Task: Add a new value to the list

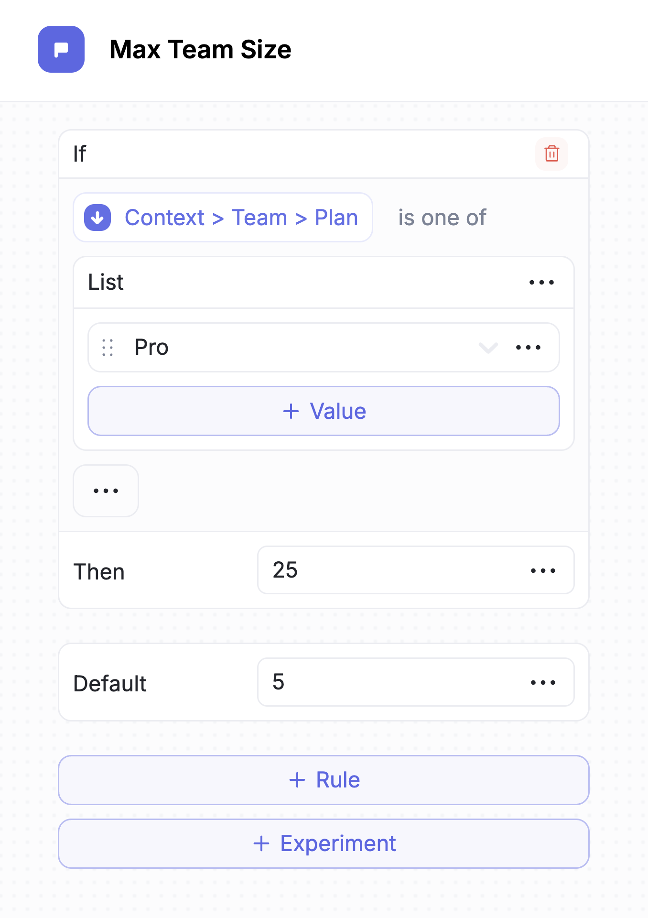Action: click(x=324, y=411)
